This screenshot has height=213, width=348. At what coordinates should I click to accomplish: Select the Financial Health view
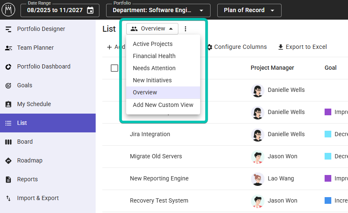(154, 56)
